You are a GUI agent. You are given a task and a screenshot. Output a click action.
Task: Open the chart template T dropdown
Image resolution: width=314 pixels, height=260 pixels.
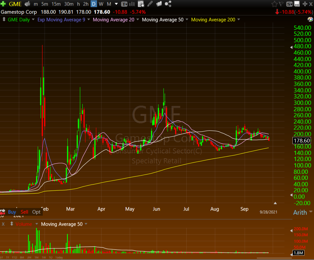[x=124, y=4]
